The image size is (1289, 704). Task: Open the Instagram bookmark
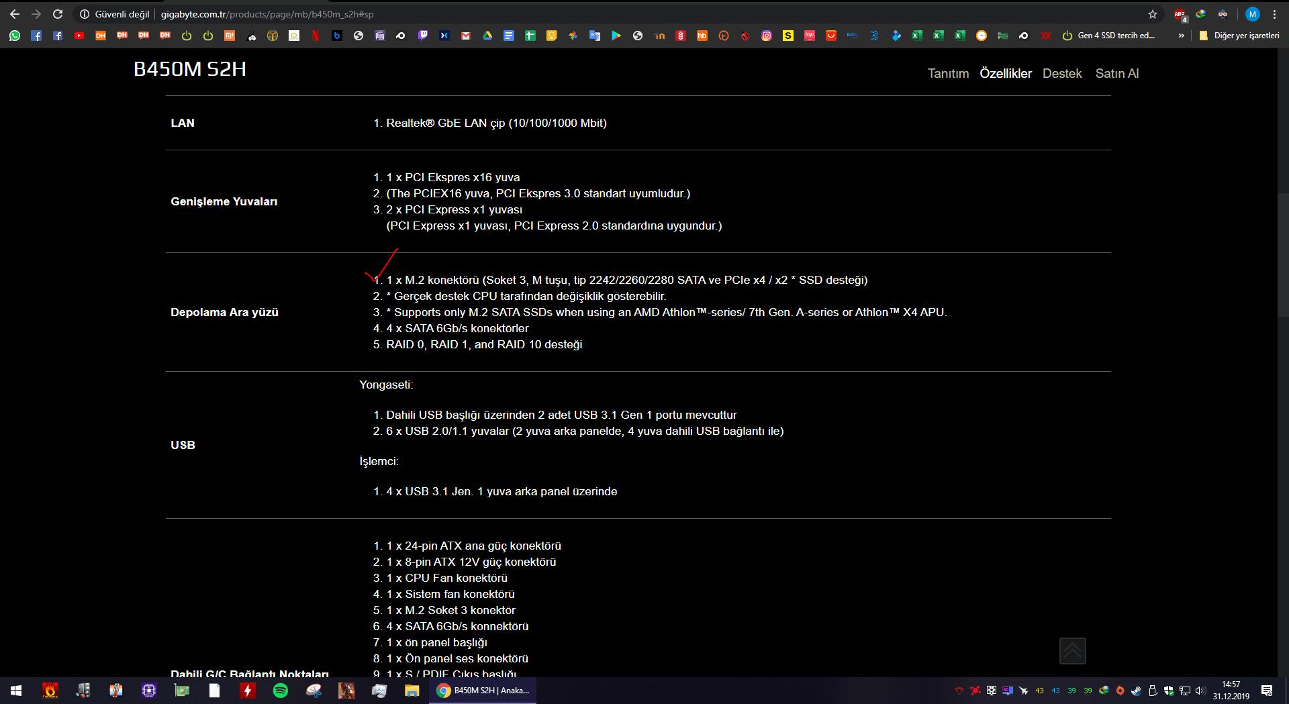(x=767, y=36)
